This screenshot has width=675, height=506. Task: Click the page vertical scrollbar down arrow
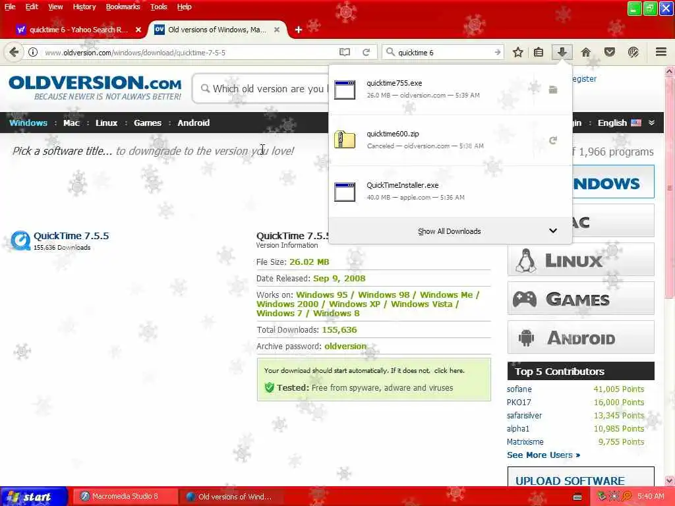pos(670,481)
